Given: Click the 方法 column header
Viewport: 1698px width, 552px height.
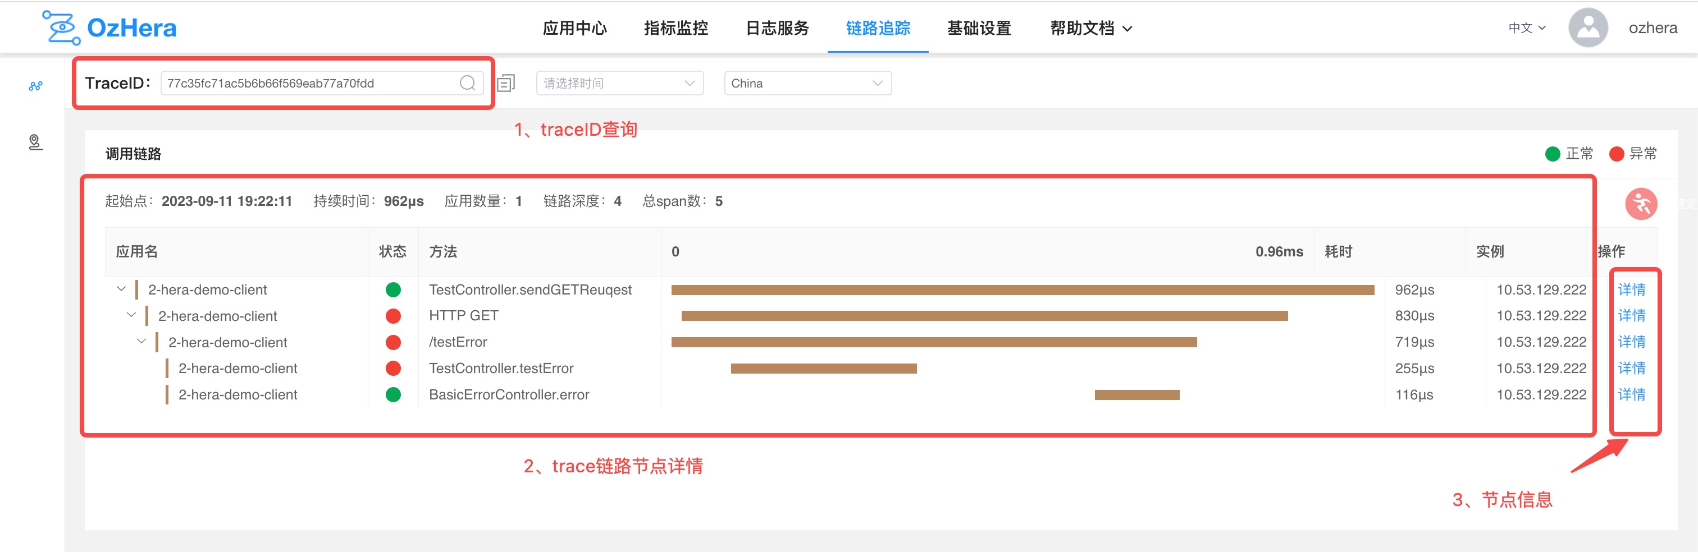Looking at the screenshot, I should tap(443, 252).
